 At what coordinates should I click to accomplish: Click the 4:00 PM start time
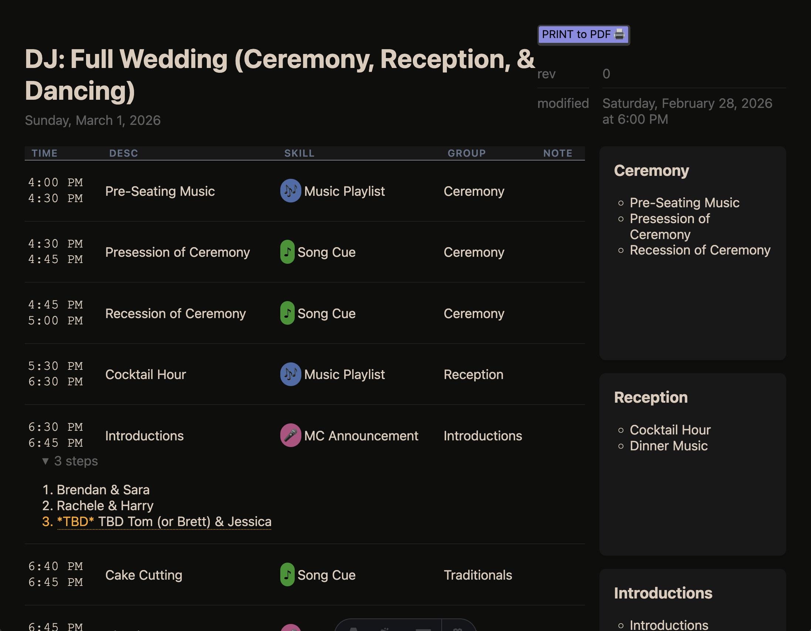click(x=56, y=183)
